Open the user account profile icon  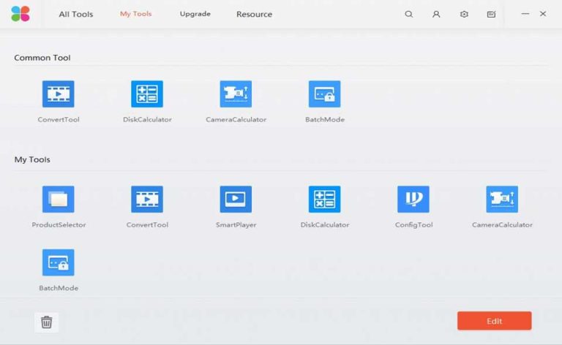click(x=436, y=14)
